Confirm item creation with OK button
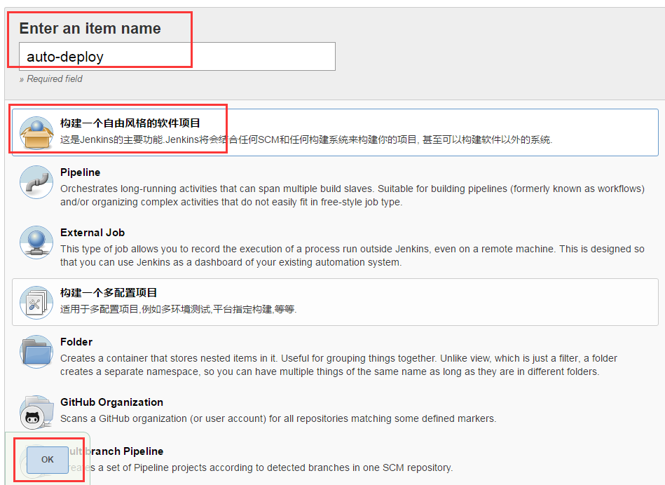 coord(48,460)
